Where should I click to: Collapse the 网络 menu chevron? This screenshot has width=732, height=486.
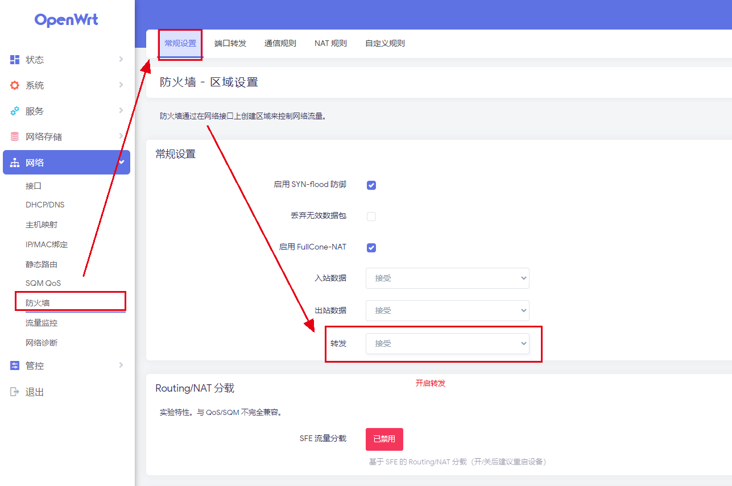121,162
